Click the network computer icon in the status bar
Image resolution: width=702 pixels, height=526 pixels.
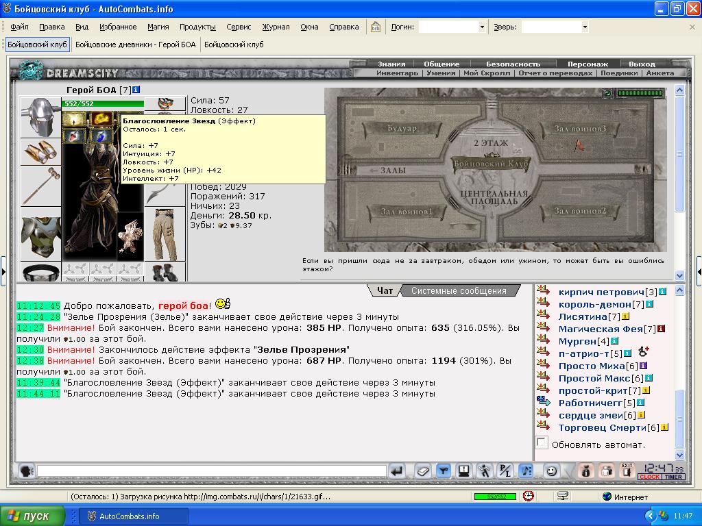(x=563, y=496)
